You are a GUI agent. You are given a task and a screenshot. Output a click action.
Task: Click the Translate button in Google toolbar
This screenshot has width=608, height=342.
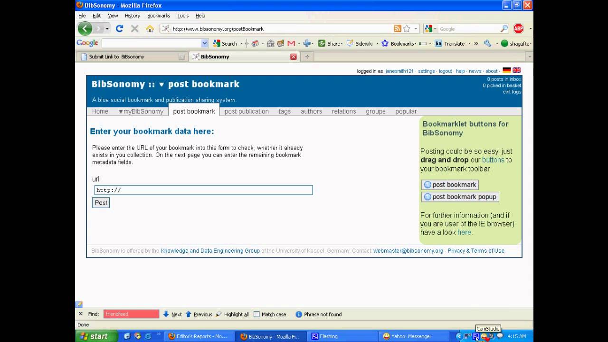tap(450, 43)
